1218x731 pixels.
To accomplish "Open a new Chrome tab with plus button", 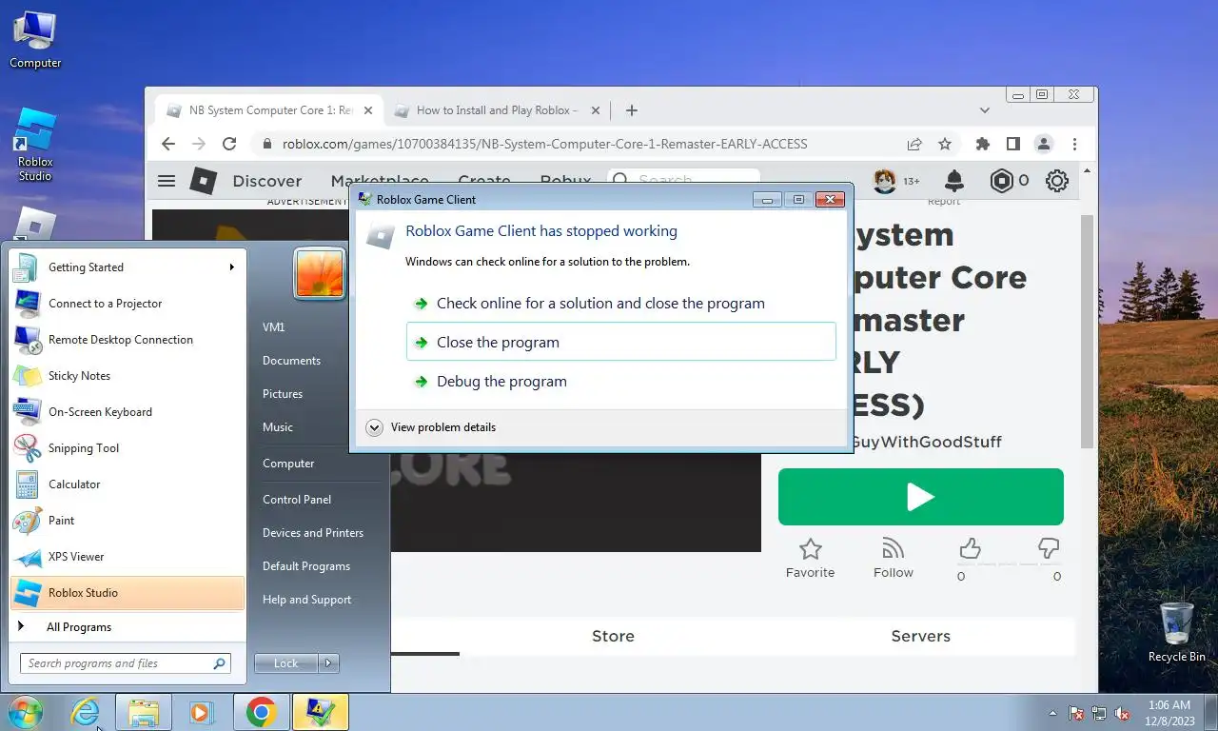I will (x=631, y=110).
